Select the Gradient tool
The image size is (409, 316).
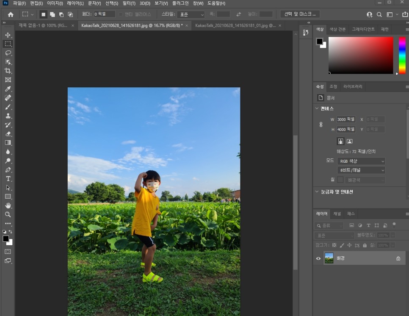click(x=8, y=143)
